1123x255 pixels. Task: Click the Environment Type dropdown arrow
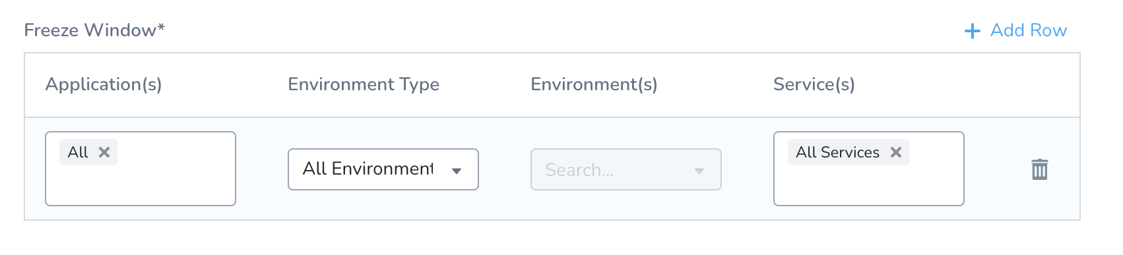457,171
